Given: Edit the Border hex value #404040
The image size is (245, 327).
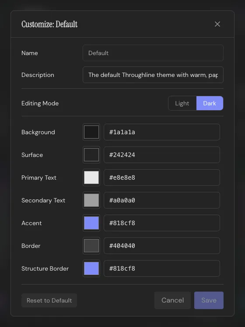Looking at the screenshot, I should [162, 246].
